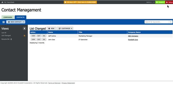The image size is (173, 97).
Task: Click the Recycle Bin trash icon
Action: click(11, 39)
